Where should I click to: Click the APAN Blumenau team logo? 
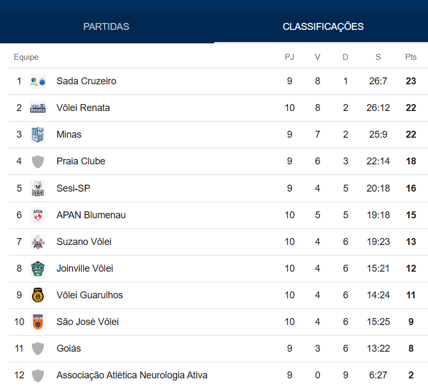pyautogui.click(x=38, y=215)
